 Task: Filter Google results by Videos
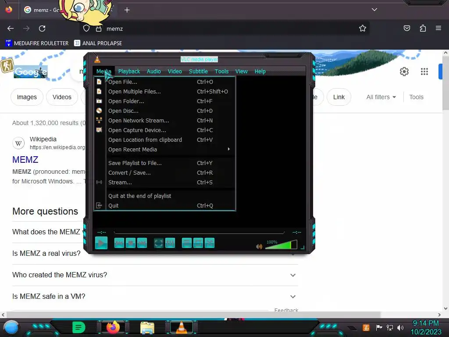62,97
